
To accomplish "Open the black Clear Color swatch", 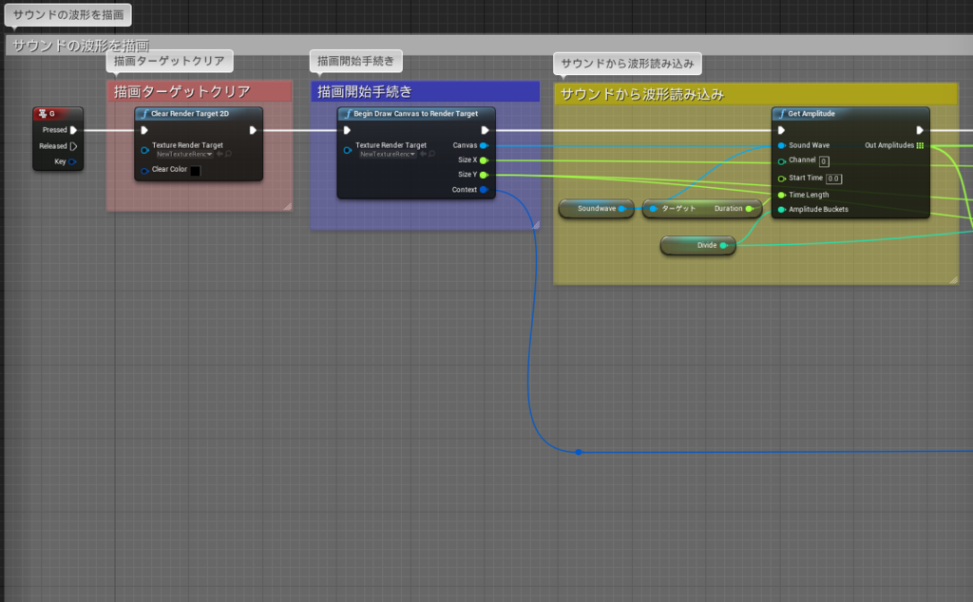I will point(195,171).
